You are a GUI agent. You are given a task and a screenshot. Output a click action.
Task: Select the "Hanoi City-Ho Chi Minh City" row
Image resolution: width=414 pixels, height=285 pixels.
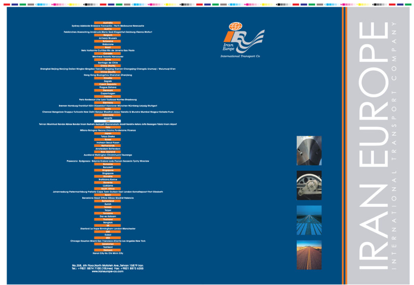tap(108, 253)
